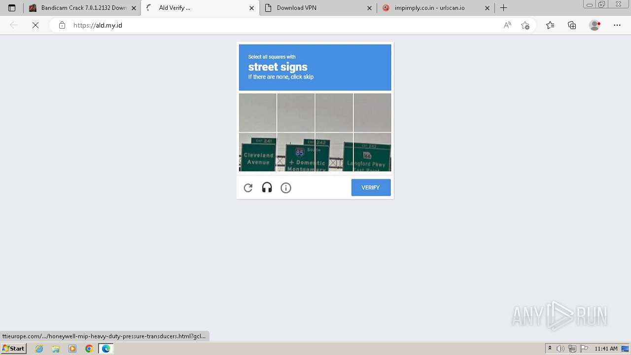Close the urlscan.io tab
631x355 pixels.
click(487, 8)
